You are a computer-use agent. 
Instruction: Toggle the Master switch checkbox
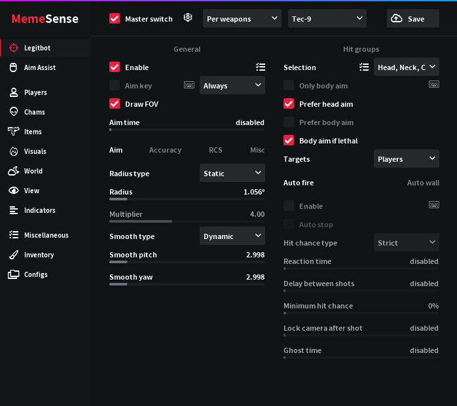tap(115, 19)
